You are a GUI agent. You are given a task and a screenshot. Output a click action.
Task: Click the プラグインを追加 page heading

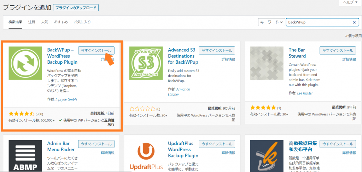(x=27, y=8)
